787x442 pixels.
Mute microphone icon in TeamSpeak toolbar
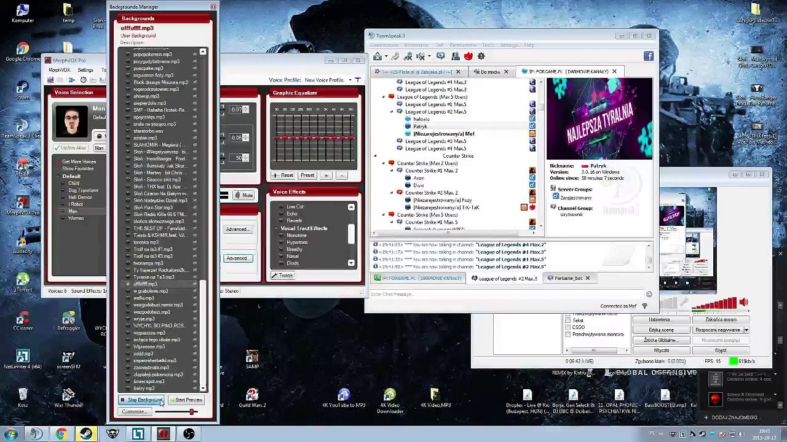tap(408, 56)
